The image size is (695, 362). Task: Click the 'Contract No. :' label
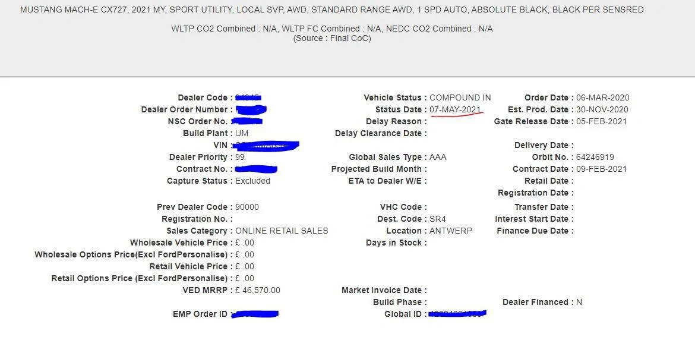coord(204,169)
